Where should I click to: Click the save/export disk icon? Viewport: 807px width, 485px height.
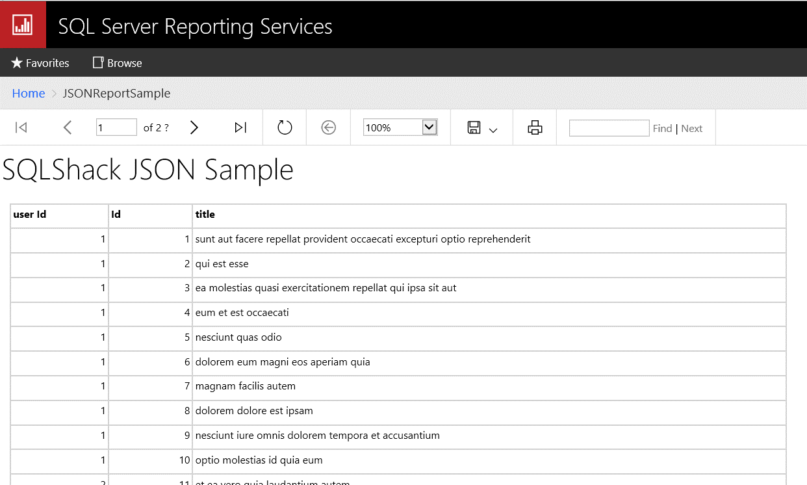[474, 127]
